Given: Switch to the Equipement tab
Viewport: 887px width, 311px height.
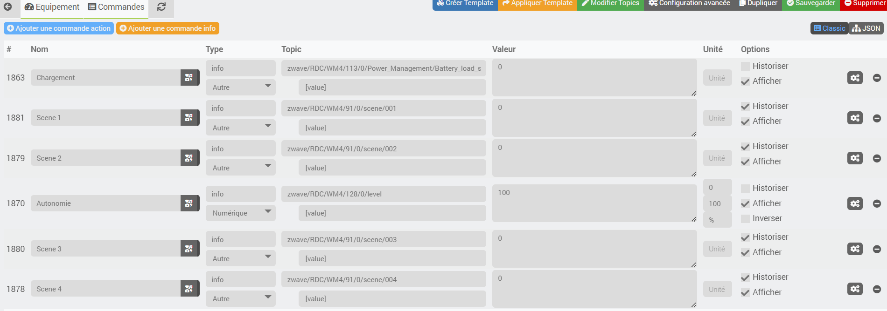Looking at the screenshot, I should (52, 7).
